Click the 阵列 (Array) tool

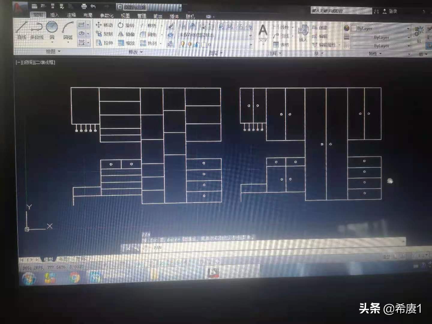coord(148,43)
